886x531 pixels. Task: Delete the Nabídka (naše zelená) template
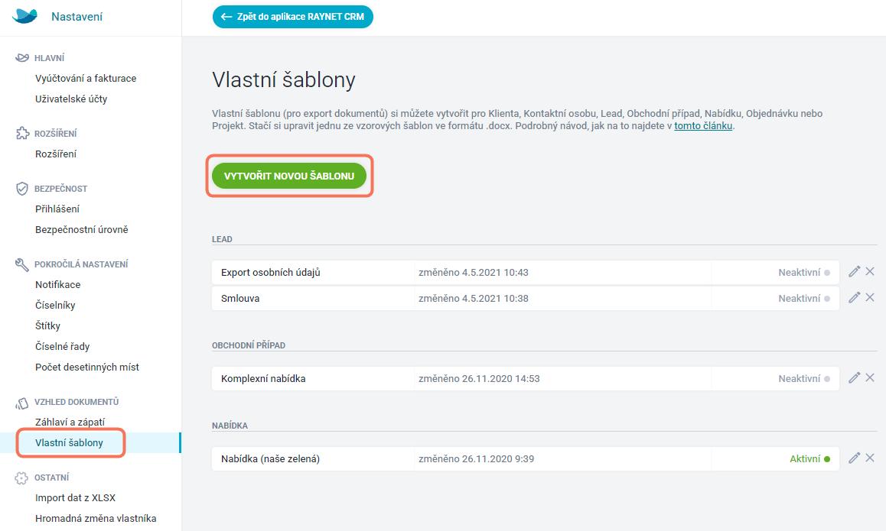[x=870, y=458]
